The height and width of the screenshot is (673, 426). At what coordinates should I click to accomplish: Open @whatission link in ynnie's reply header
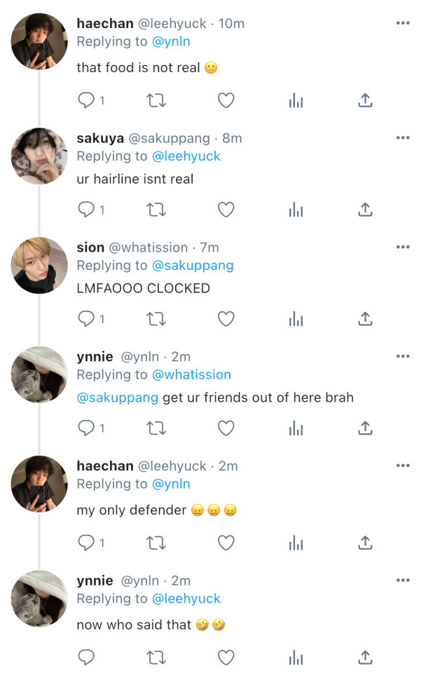click(x=191, y=375)
